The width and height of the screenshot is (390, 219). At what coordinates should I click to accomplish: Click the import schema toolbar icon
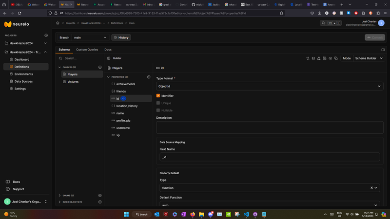point(319,58)
